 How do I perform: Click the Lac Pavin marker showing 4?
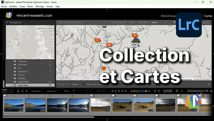(134, 36)
